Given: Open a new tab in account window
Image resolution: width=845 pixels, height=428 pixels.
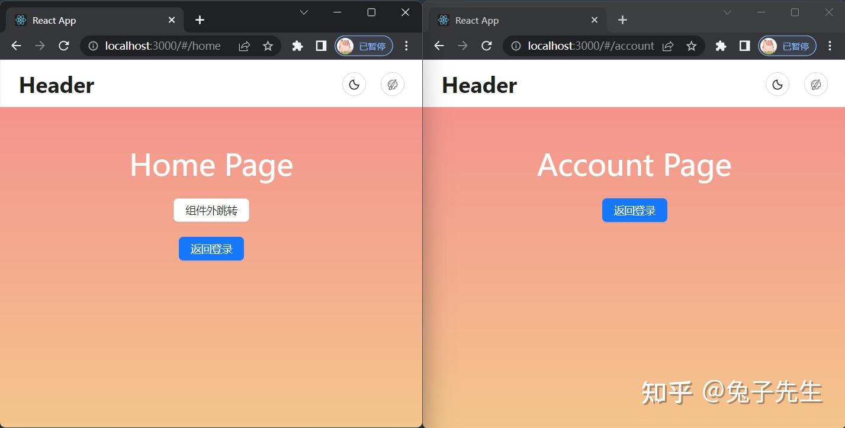Looking at the screenshot, I should click(622, 20).
